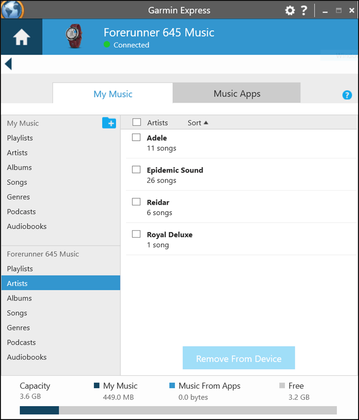Select Artists under Forerunner 645 Music
Viewport: 359px width, 420px height.
(61, 283)
